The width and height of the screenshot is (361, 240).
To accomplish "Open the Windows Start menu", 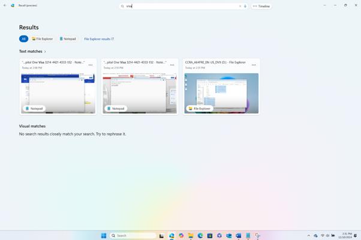I will click(x=104, y=236).
